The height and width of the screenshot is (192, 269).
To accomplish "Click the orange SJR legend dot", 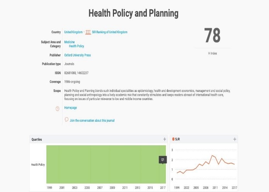I will [173, 139].
